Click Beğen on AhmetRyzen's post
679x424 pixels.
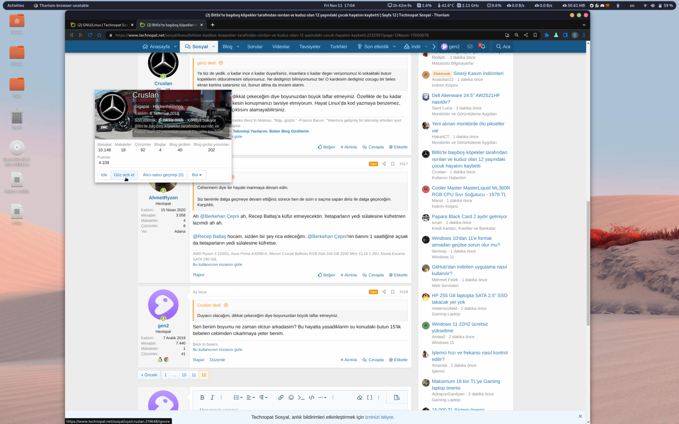coord(327,275)
